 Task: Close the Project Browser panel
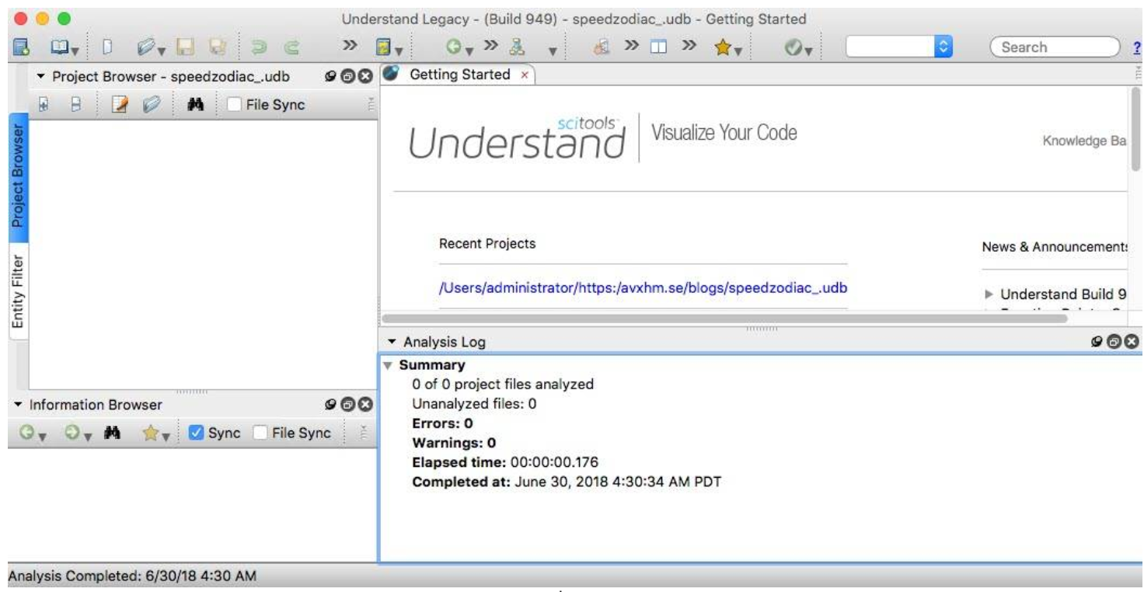click(364, 76)
